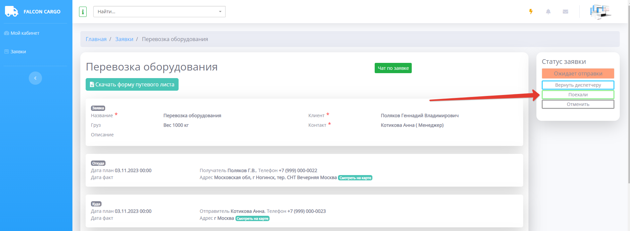
Task: Collapse sidebar with chevron button
Action: [x=35, y=78]
